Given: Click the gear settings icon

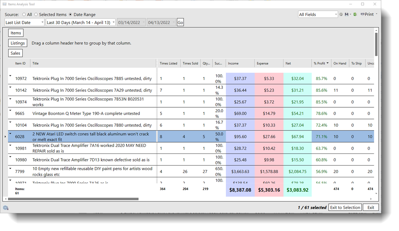Looking at the screenshot, I should click(x=341, y=15).
